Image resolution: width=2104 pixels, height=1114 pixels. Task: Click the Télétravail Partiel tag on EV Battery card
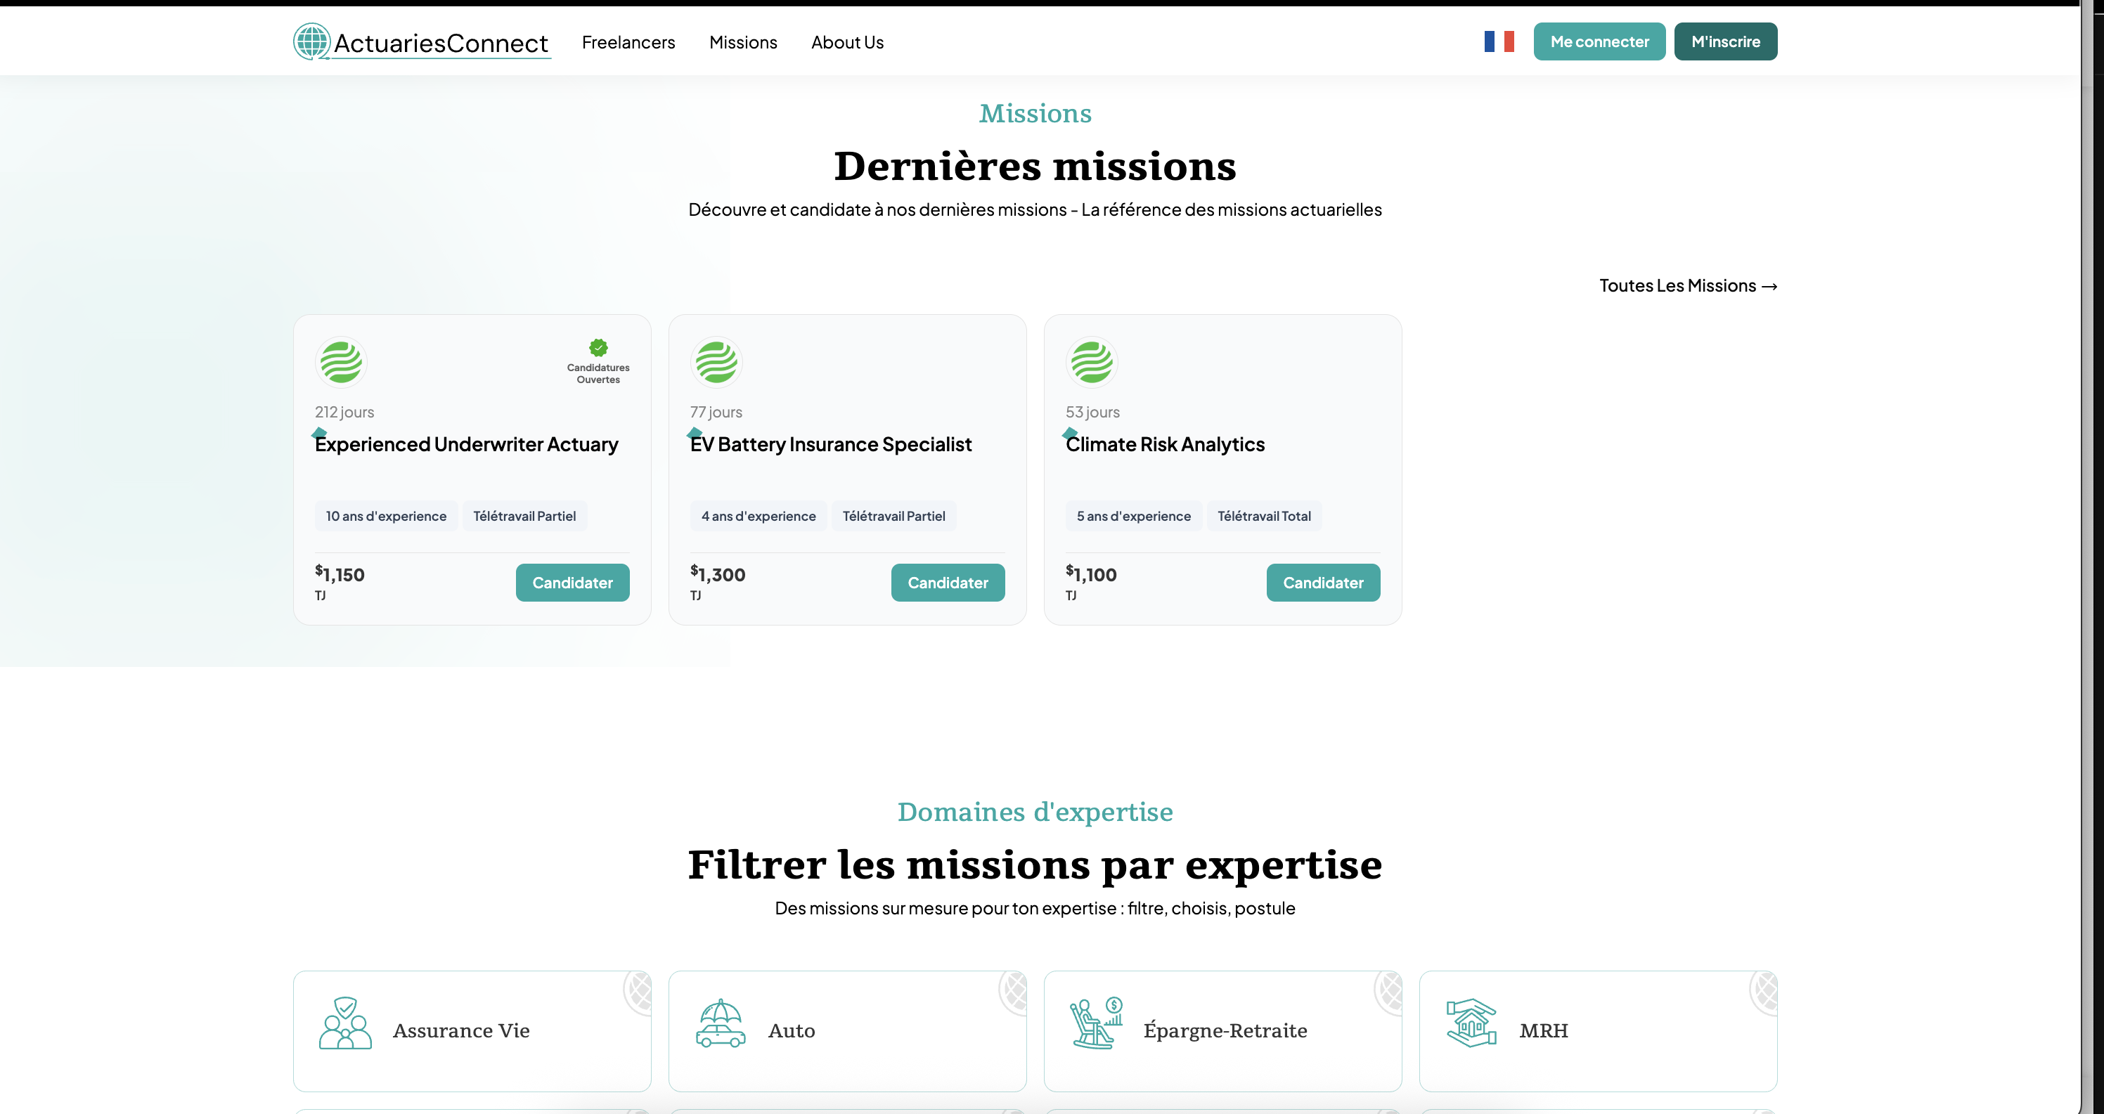coord(893,516)
